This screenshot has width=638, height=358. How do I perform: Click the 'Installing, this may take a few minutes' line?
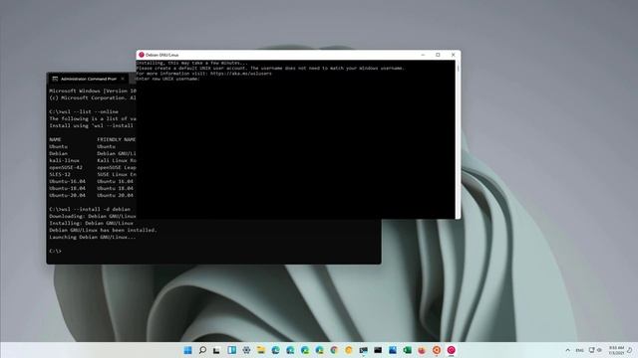pyautogui.click(x=191, y=63)
